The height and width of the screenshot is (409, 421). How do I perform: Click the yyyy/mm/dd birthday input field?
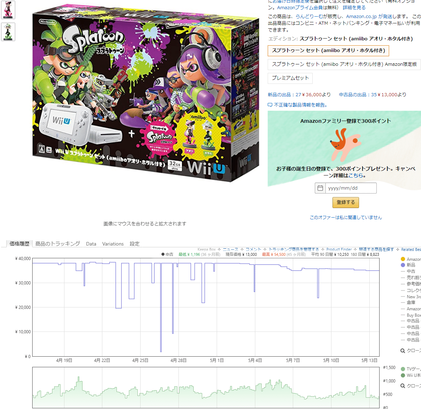tap(351, 188)
